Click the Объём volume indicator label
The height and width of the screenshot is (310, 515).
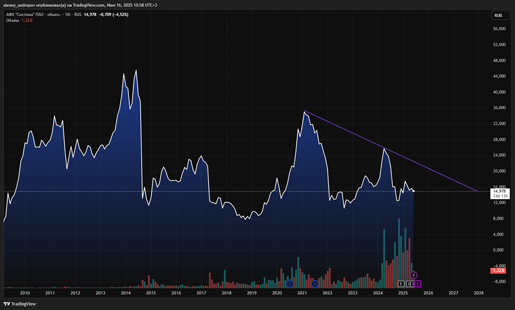coord(11,20)
